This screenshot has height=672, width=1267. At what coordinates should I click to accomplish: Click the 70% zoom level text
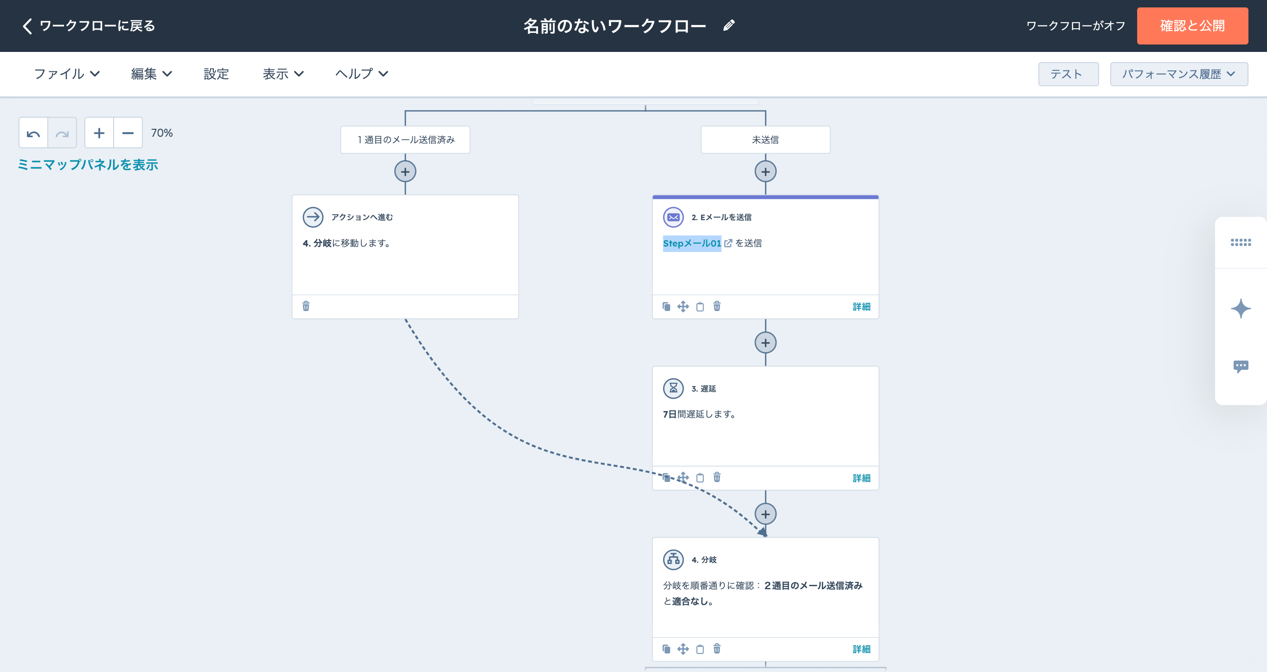[162, 133]
